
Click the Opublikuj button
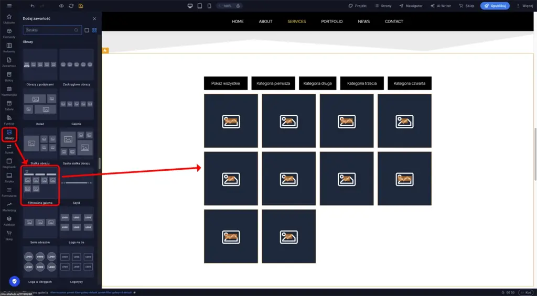point(495,6)
